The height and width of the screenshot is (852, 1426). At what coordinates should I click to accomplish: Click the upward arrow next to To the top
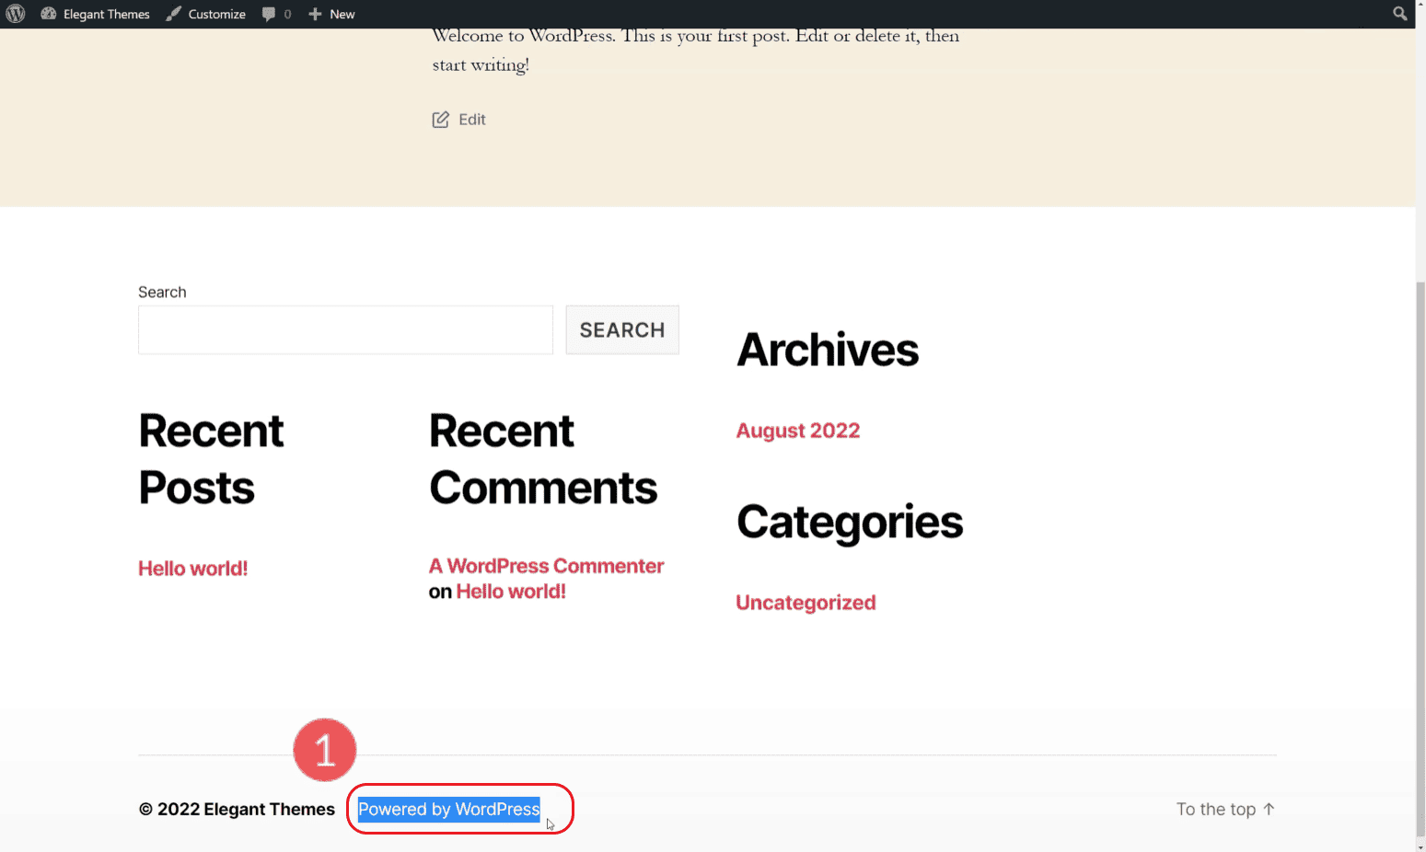coord(1270,809)
